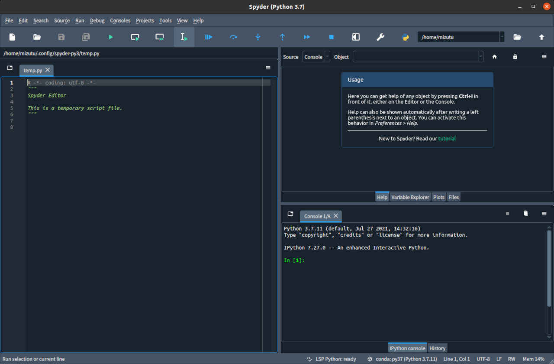
Task: Save the file with the floppy icon
Action: [x=61, y=37]
